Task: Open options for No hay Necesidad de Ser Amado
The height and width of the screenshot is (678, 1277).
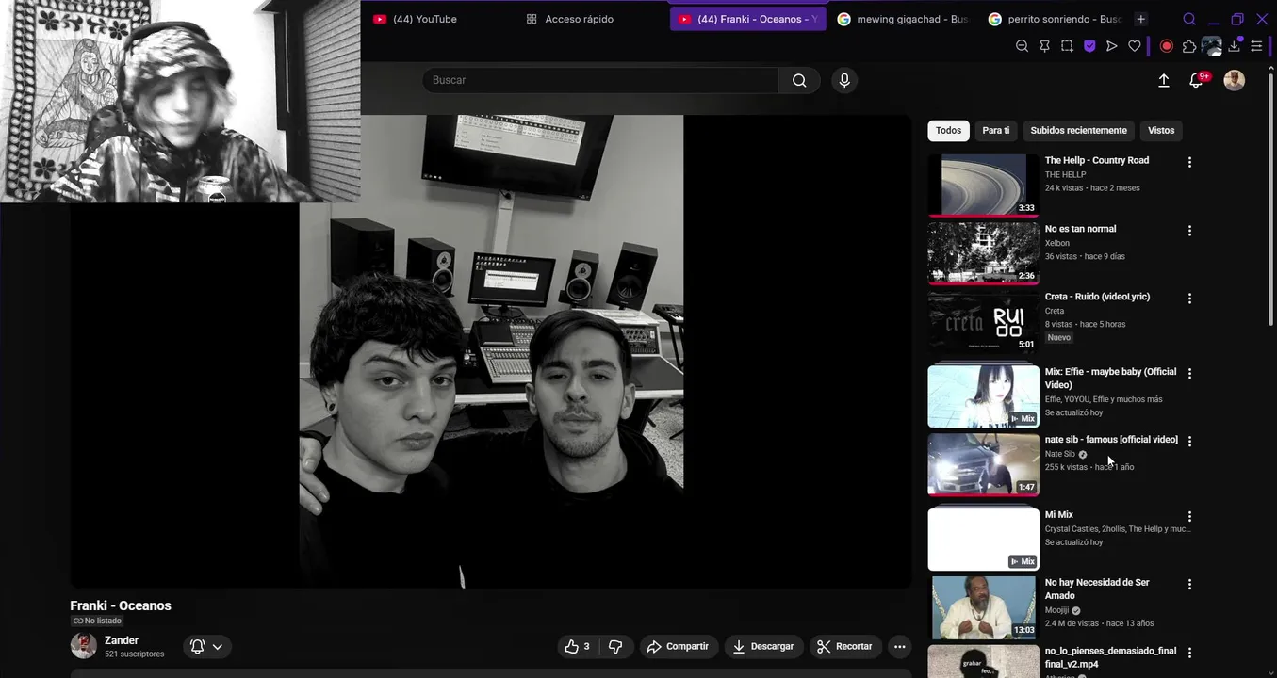Action: click(1189, 585)
